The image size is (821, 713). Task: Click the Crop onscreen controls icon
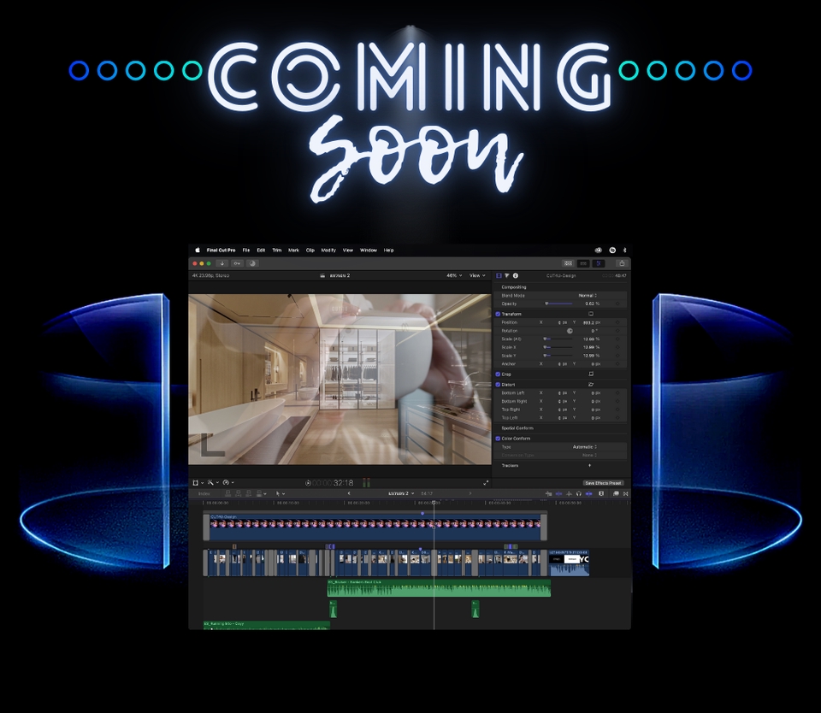(x=591, y=374)
